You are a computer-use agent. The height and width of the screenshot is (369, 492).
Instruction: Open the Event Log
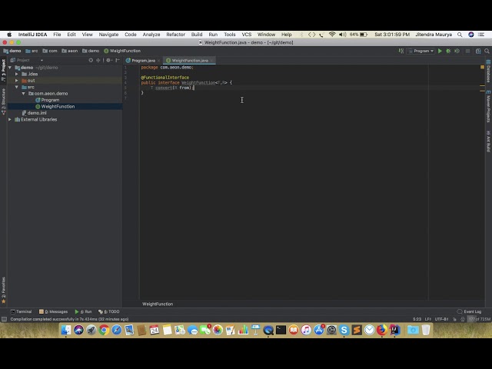pyautogui.click(x=469, y=311)
